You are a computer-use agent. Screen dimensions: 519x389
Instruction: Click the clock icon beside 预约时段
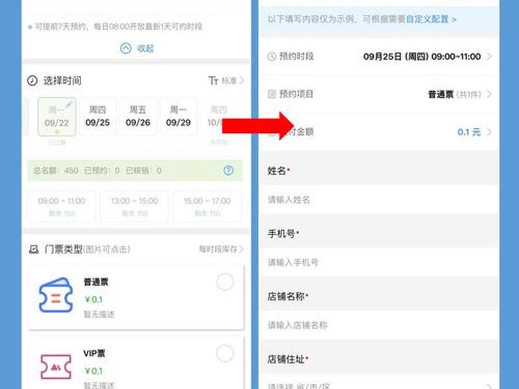pos(271,56)
